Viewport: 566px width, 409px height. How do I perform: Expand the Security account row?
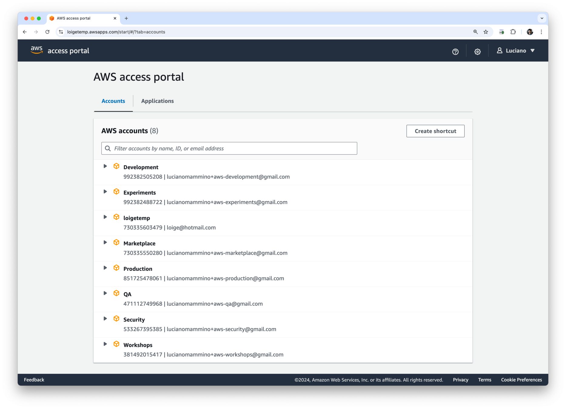click(105, 319)
